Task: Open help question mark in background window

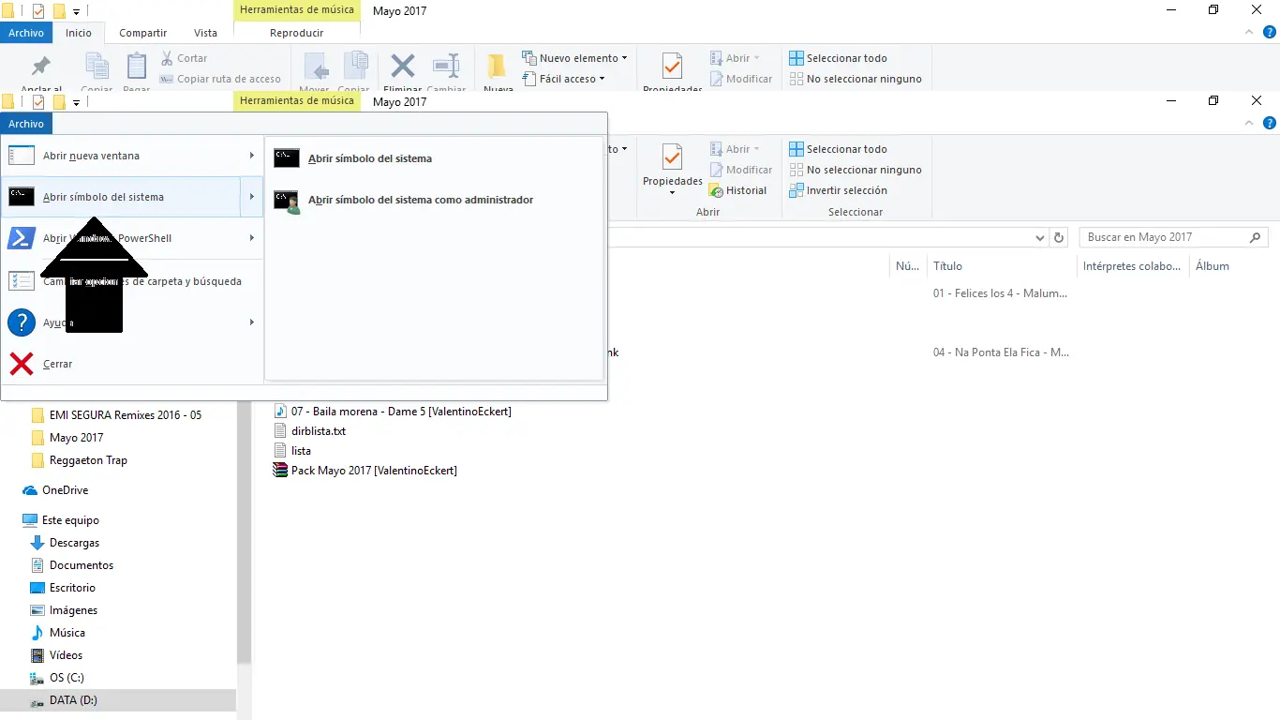Action: coord(1270,32)
